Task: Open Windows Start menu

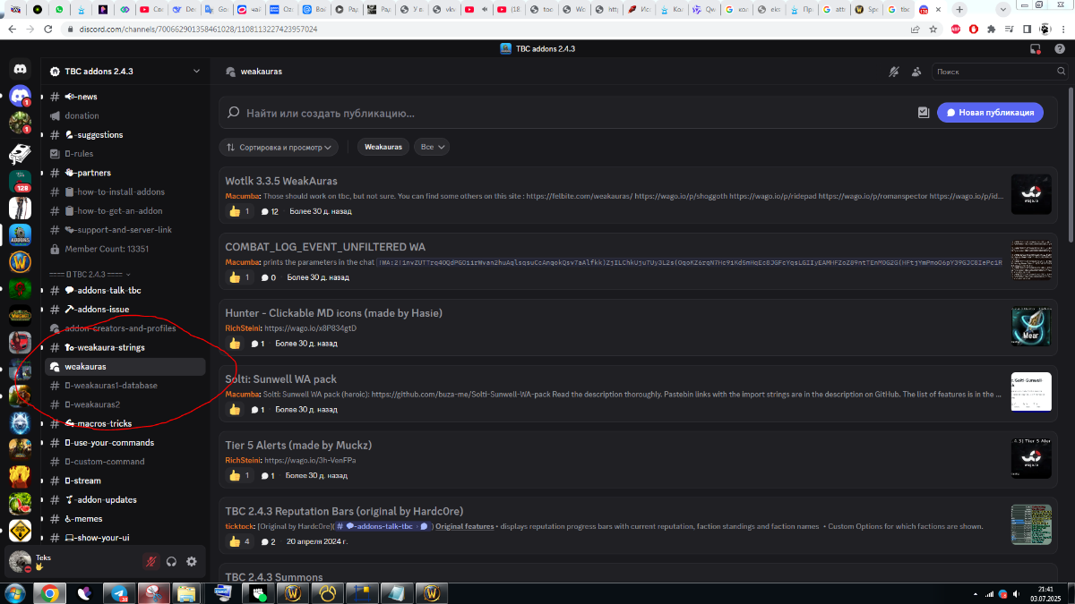Action: pos(15,592)
